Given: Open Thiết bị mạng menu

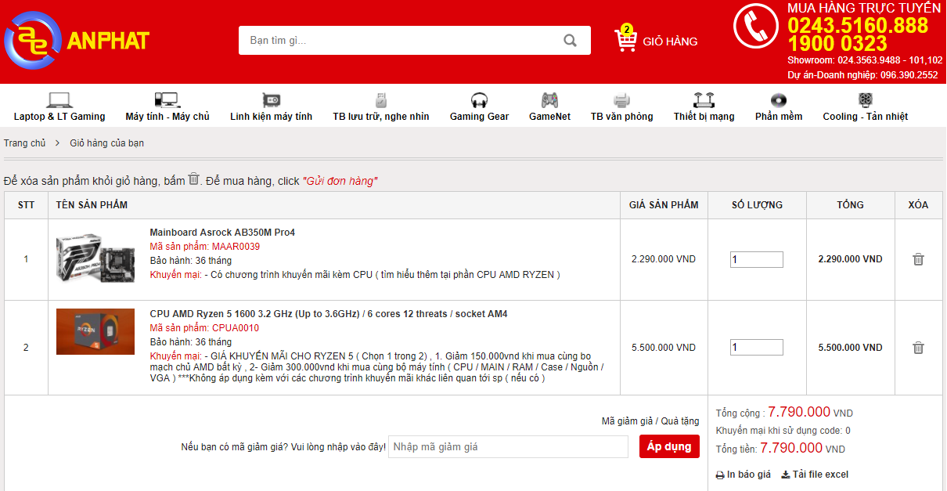Looking at the screenshot, I should [704, 117].
